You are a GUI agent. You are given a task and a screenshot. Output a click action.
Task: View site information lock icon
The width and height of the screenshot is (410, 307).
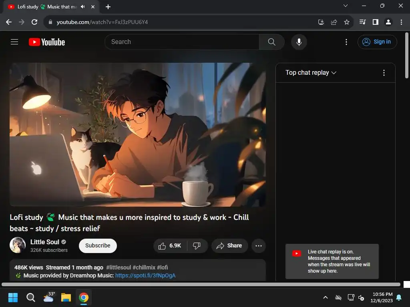pos(50,22)
